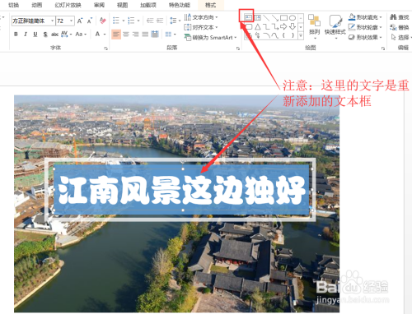Open the 加载项 add-ins tab
The width and height of the screenshot is (412, 314).
148,5
